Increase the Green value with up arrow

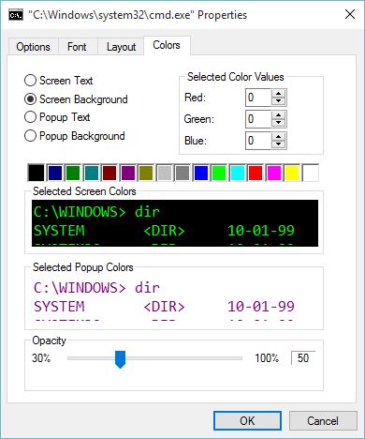click(x=278, y=115)
